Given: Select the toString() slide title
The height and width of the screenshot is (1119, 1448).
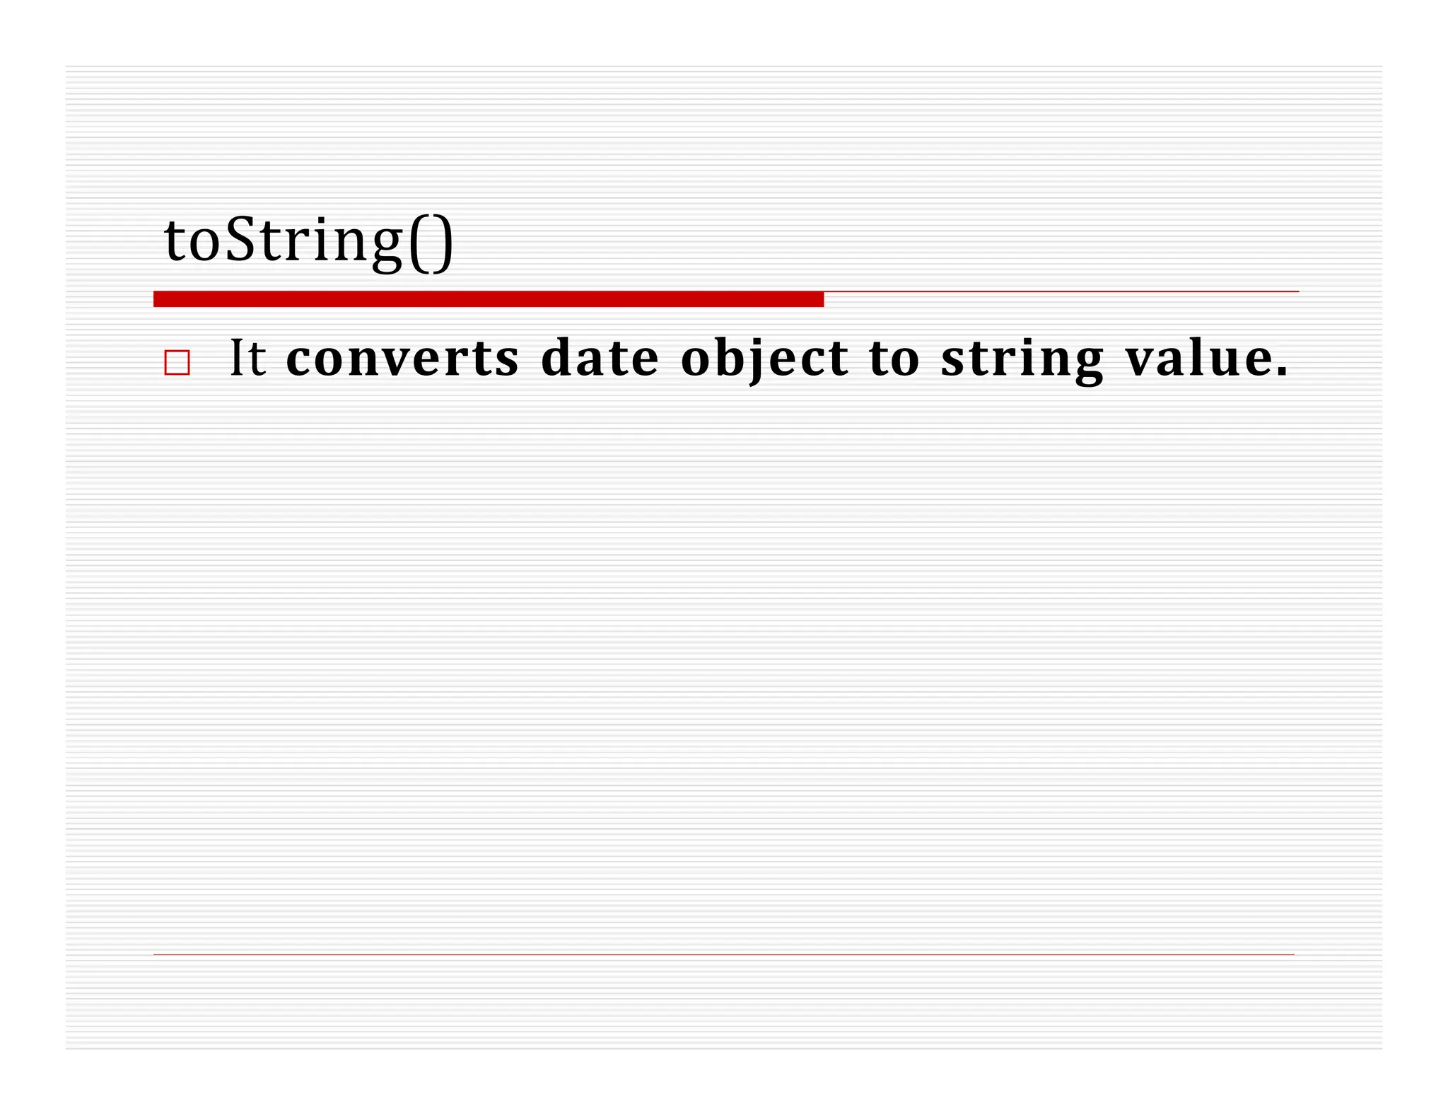Looking at the screenshot, I should pos(308,242).
